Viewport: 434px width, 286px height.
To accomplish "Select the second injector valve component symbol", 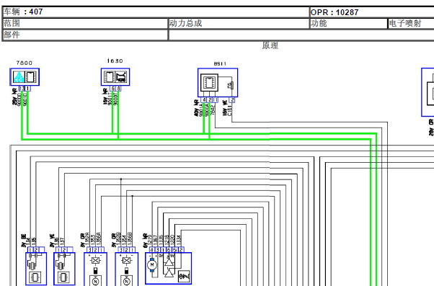I will tap(126, 269).
